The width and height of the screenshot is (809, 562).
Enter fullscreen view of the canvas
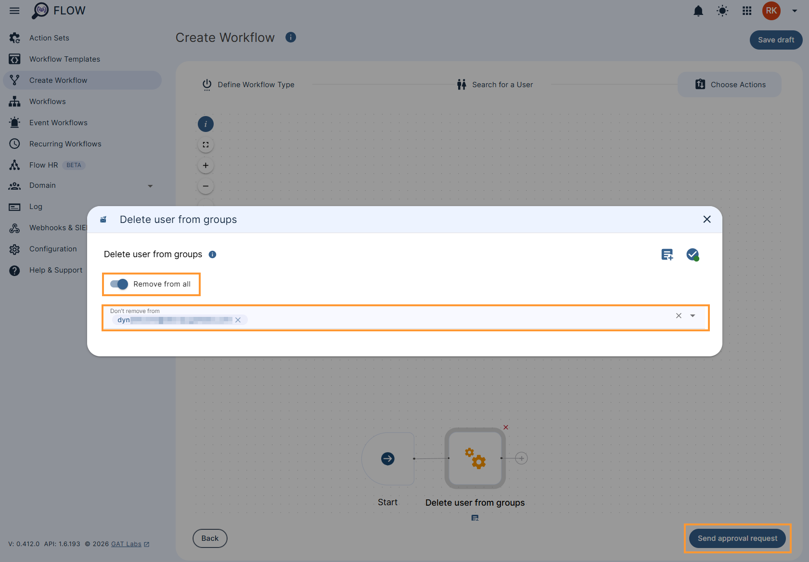pos(205,144)
